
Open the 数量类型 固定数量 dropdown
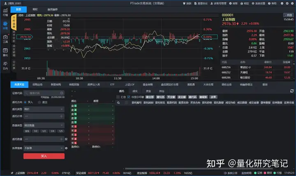pyautogui.click(x=44, y=125)
